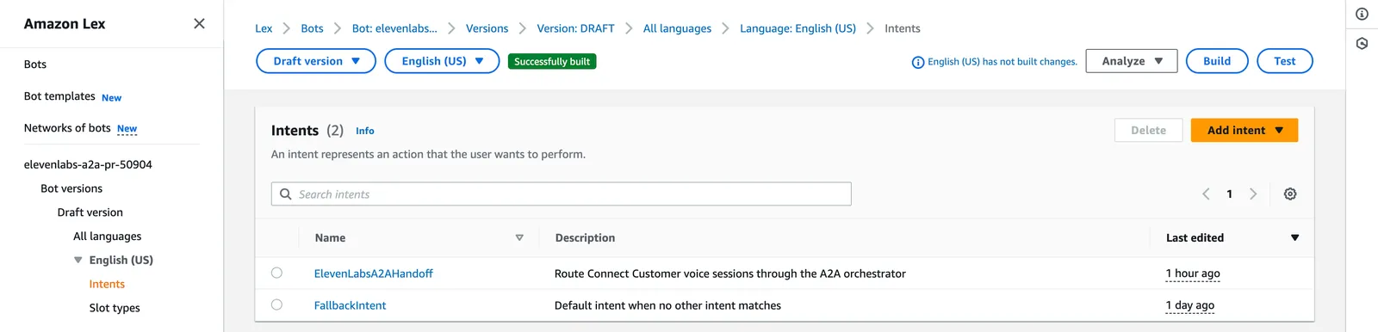Open the hexagon icon below the info panel icon

1362,43
